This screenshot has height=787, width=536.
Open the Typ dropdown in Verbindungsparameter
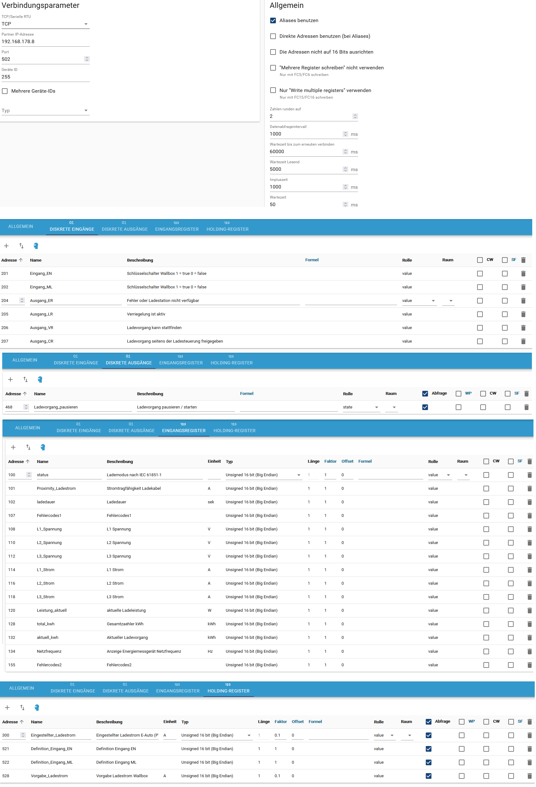pyautogui.click(x=45, y=111)
